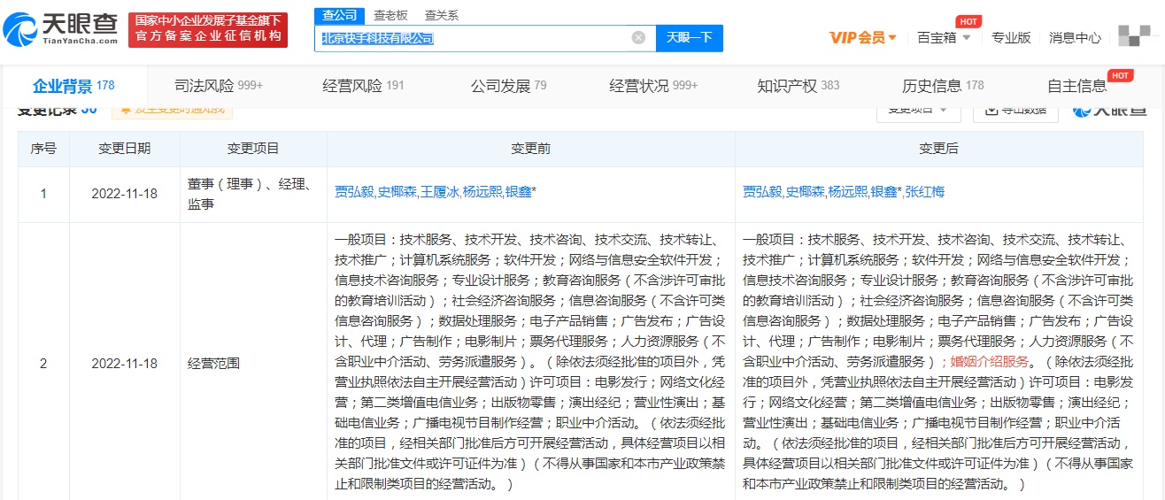
Task: Open 史椰森 in the 变更后 column
Action: coord(806,192)
